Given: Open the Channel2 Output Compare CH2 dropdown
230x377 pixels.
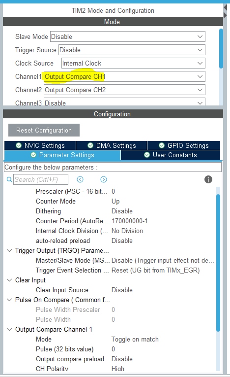Looking at the screenshot, I should coord(124,90).
